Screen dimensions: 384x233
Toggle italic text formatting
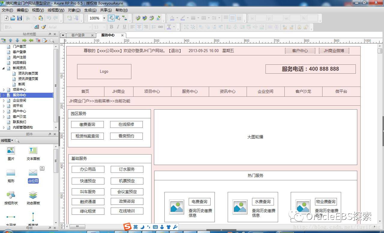pos(118,27)
